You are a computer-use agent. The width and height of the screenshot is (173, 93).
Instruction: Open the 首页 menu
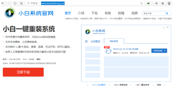pyautogui.click(x=68, y=13)
